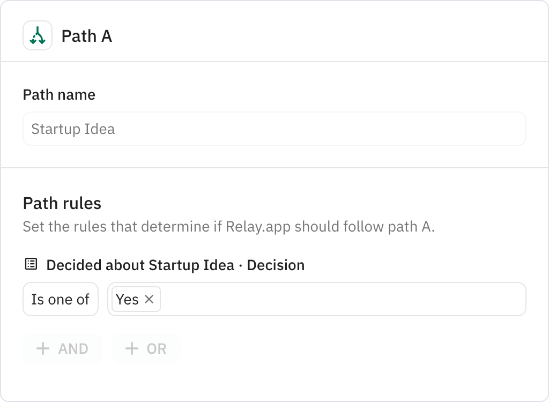The width and height of the screenshot is (549, 402).
Task: Click the Startup Idea name field
Action: pyautogui.click(x=274, y=129)
